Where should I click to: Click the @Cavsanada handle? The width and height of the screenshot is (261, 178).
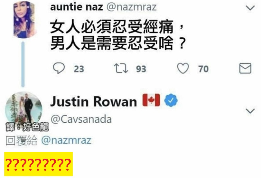81,119
